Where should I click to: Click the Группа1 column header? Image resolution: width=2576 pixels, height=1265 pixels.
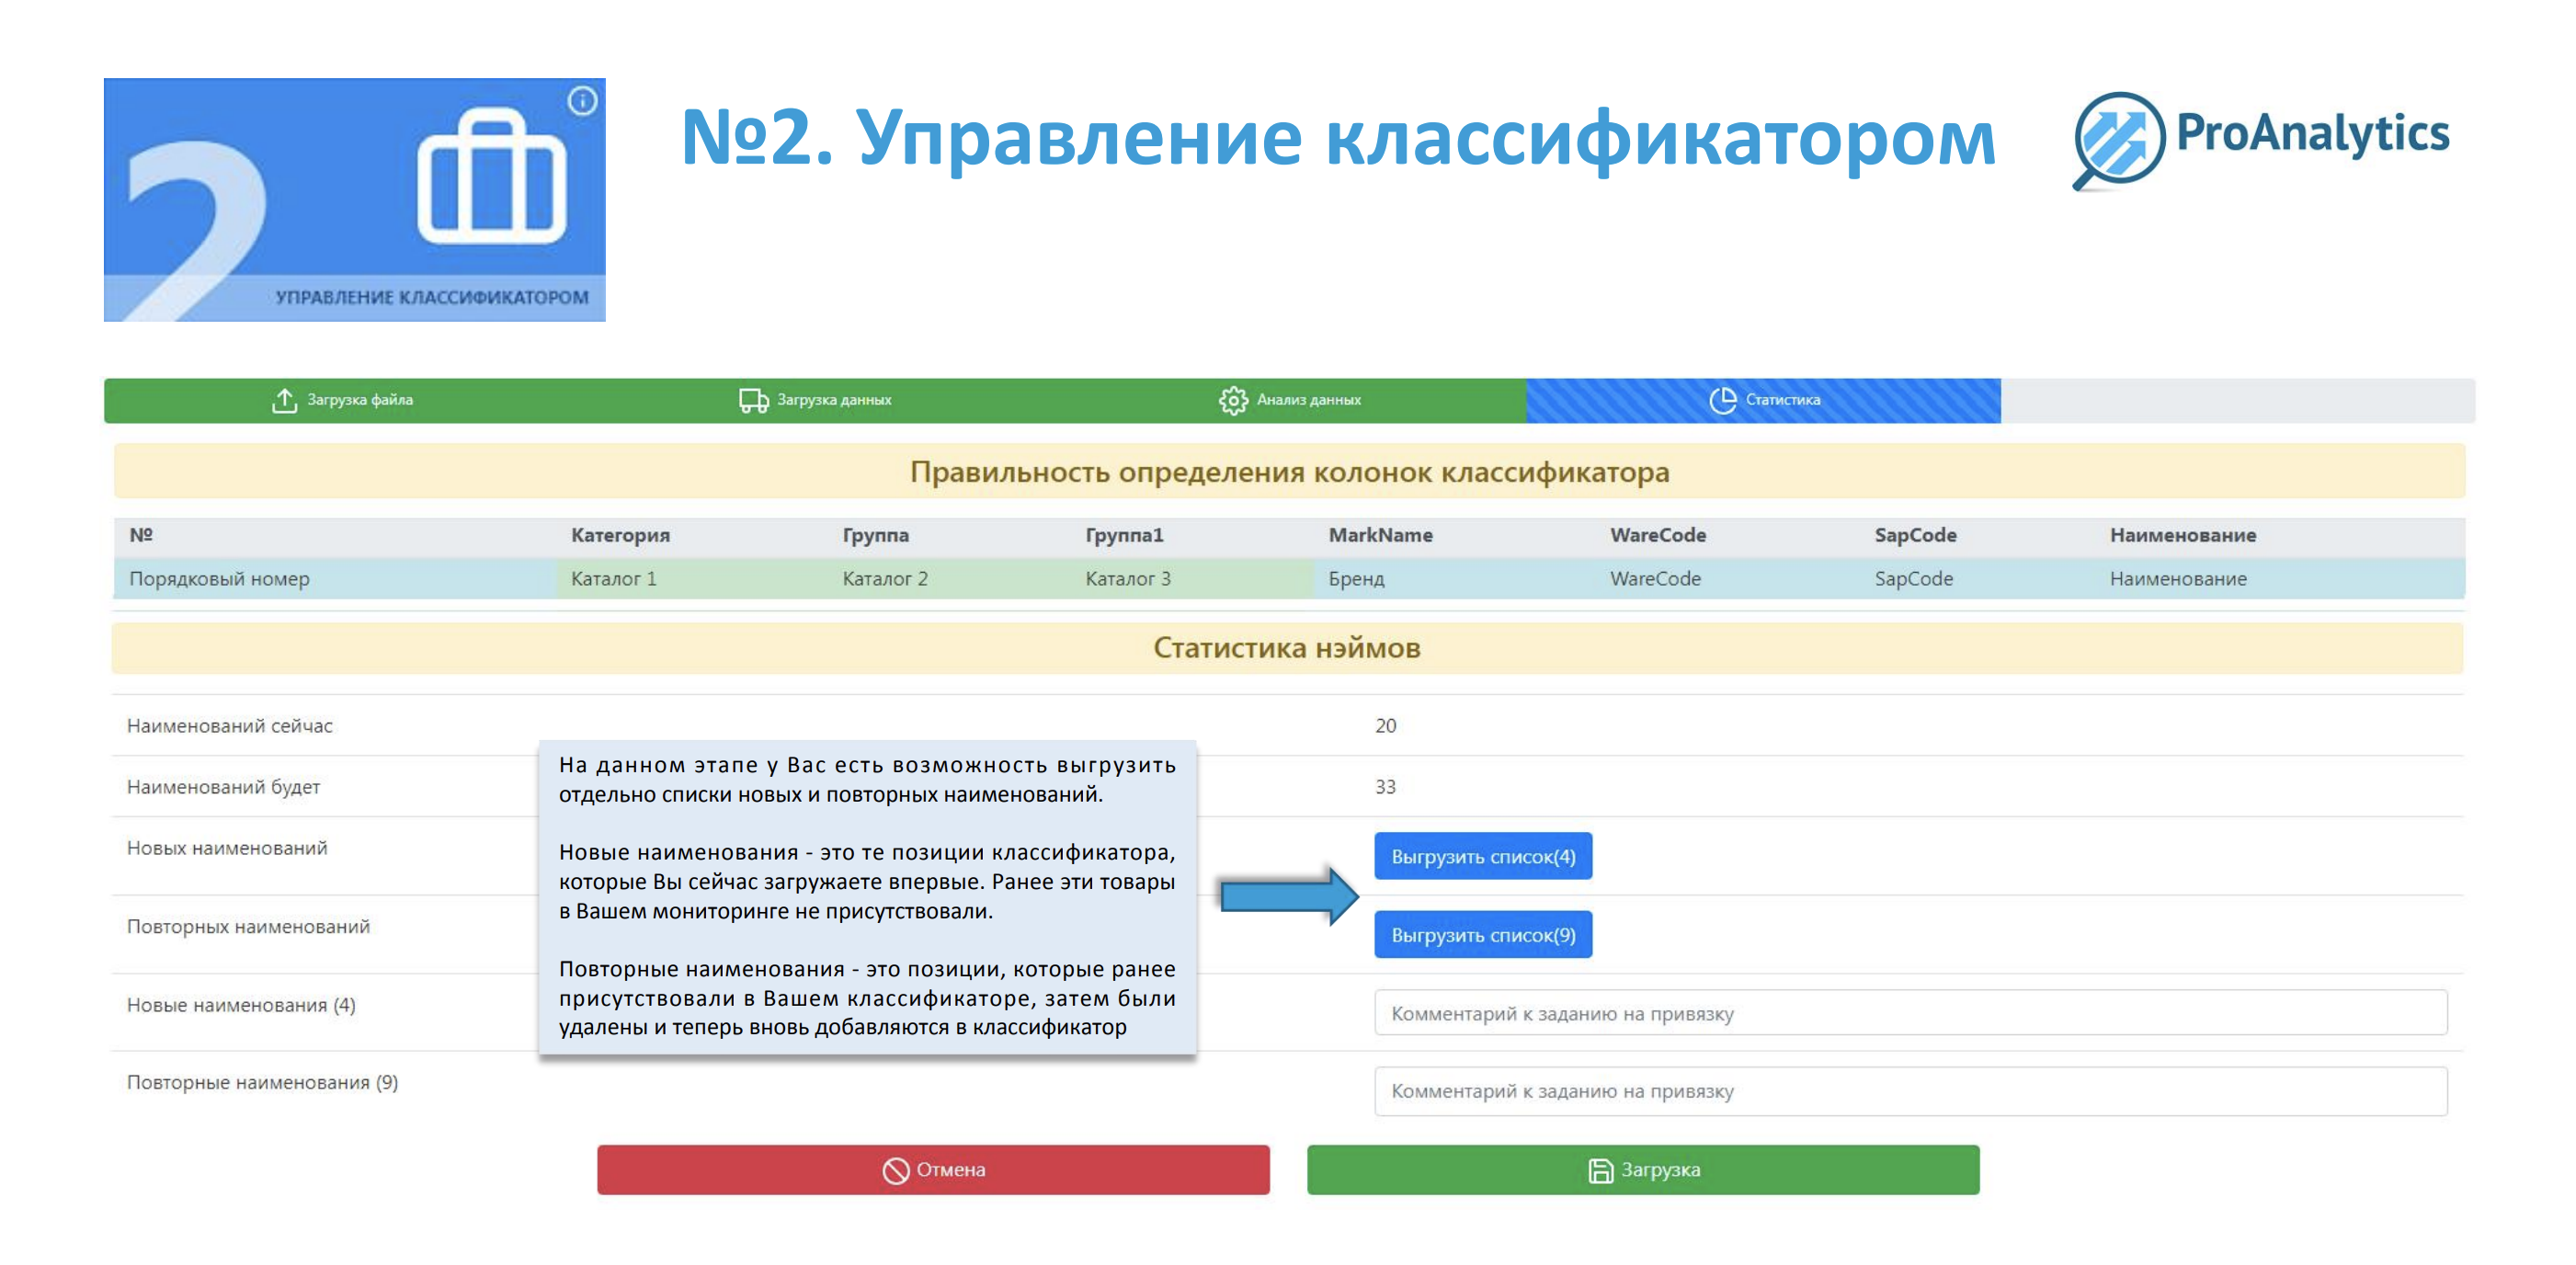pos(1124,535)
